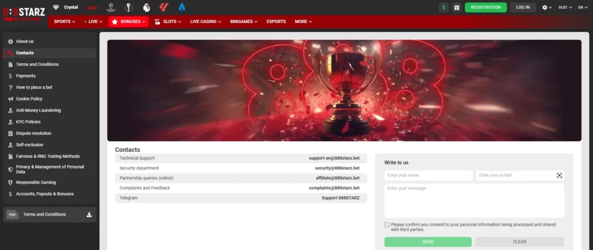Click the green Registration button

(x=486, y=7)
